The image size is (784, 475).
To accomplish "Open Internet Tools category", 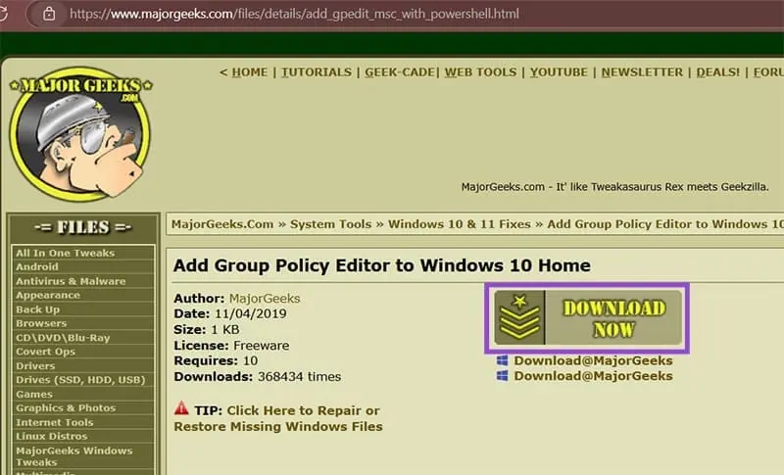I will click(x=55, y=422).
